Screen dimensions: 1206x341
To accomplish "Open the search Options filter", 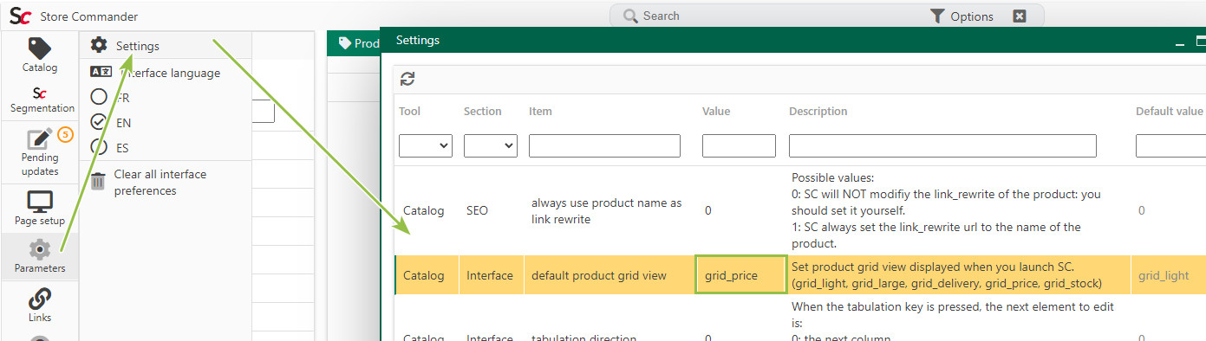I will (x=962, y=16).
